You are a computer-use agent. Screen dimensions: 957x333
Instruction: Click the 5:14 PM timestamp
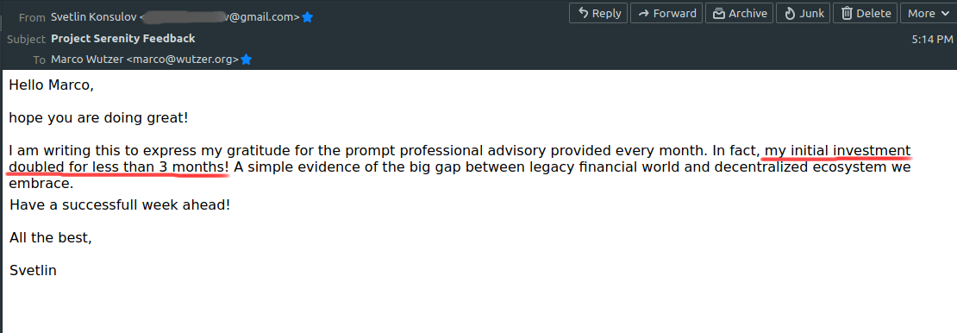[932, 39]
